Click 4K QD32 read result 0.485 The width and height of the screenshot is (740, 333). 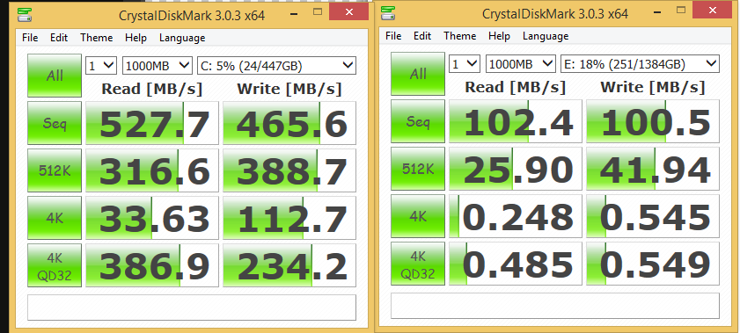(516, 264)
